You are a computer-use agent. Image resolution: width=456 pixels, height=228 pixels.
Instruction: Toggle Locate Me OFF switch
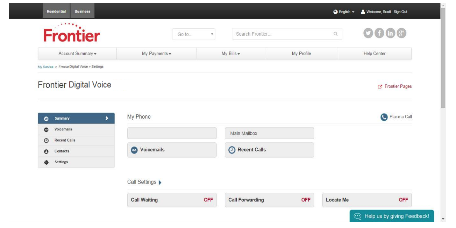[404, 200]
